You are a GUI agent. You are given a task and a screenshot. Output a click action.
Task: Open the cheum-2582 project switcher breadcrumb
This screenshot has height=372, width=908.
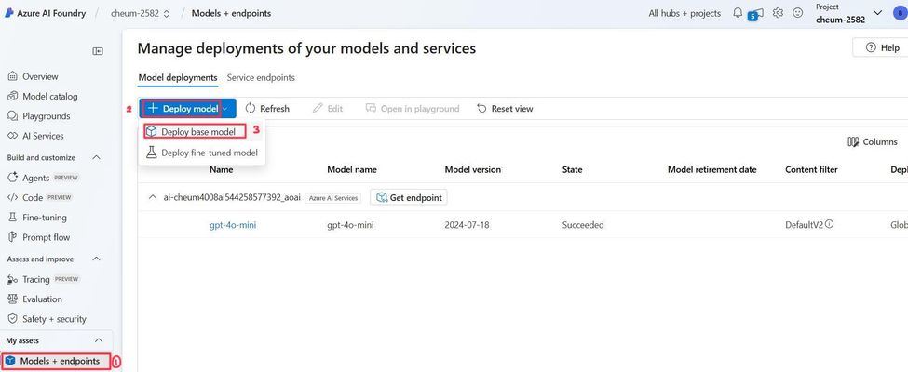click(x=140, y=13)
